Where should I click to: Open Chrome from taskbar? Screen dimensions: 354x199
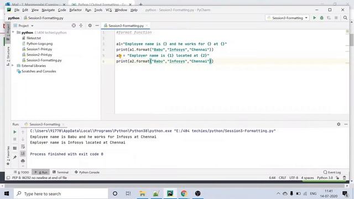coord(184,193)
